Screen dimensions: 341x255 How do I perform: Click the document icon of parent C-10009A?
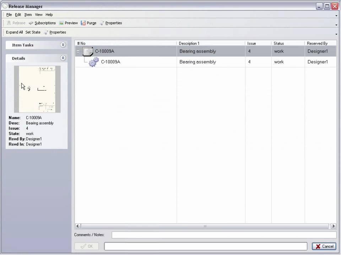(88, 52)
